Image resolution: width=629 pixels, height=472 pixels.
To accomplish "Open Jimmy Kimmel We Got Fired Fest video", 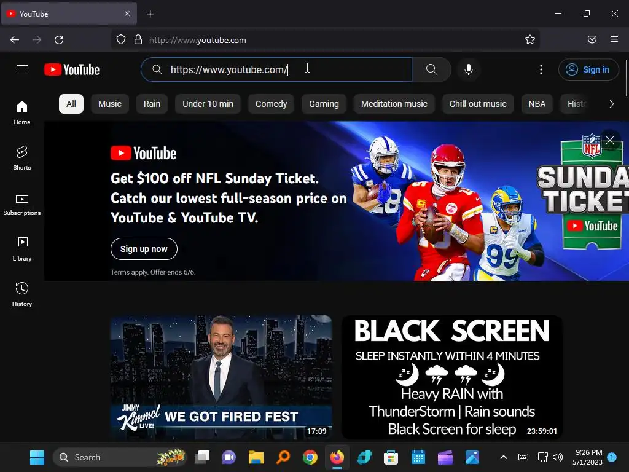I will tap(221, 377).
